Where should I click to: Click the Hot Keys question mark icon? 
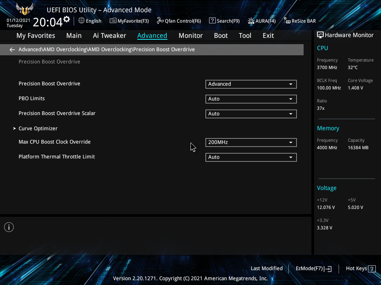(372, 269)
